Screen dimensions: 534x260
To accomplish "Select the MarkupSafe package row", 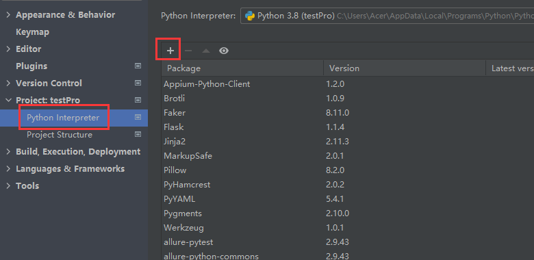I will [348, 156].
